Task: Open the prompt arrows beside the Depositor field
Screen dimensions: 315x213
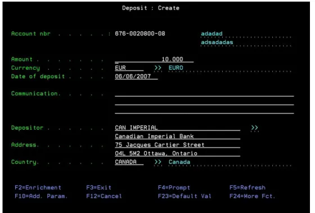Action: 254,128
